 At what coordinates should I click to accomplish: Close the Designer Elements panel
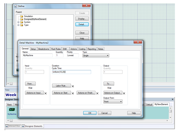[x=173, y=99]
